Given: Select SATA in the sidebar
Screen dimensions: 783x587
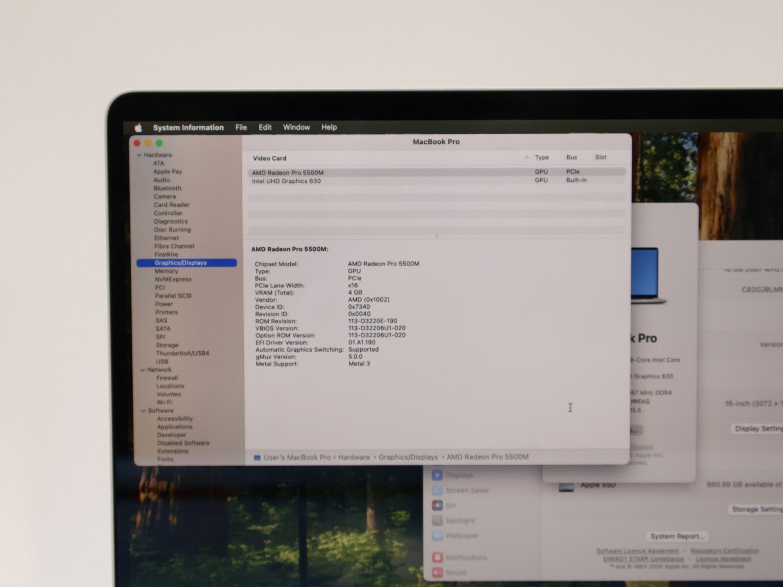Looking at the screenshot, I should click(163, 329).
